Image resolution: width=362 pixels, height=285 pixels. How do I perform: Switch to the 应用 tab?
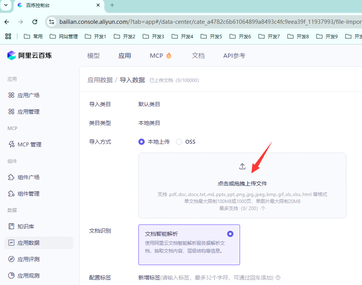point(125,55)
